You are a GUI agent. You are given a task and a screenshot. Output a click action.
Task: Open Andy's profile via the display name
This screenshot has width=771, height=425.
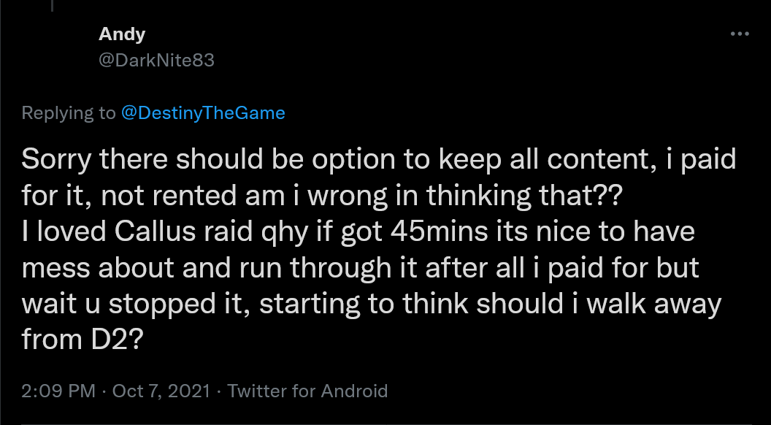point(122,34)
